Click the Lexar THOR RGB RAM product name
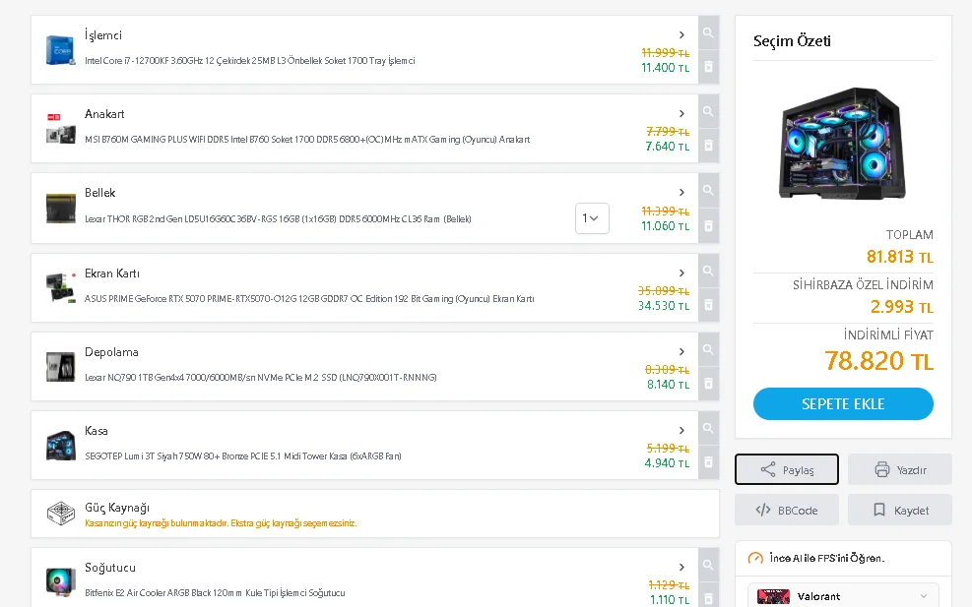Image resolution: width=972 pixels, height=607 pixels. pyautogui.click(x=278, y=218)
